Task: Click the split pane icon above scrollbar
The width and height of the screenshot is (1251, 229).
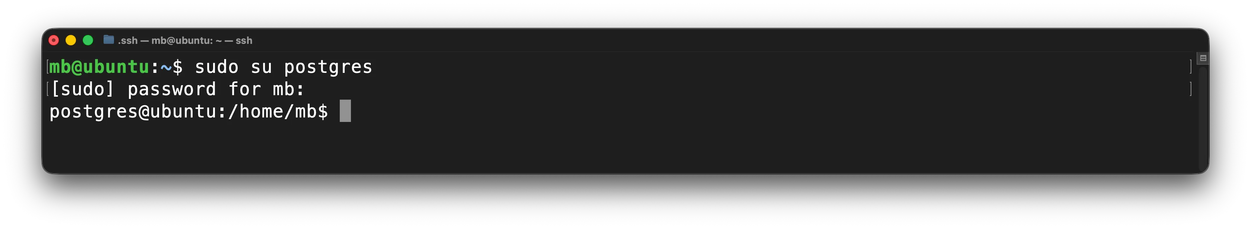Action: pyautogui.click(x=1203, y=58)
